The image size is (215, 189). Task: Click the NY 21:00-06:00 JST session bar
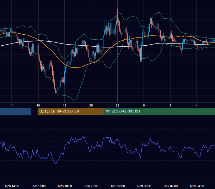(159, 111)
